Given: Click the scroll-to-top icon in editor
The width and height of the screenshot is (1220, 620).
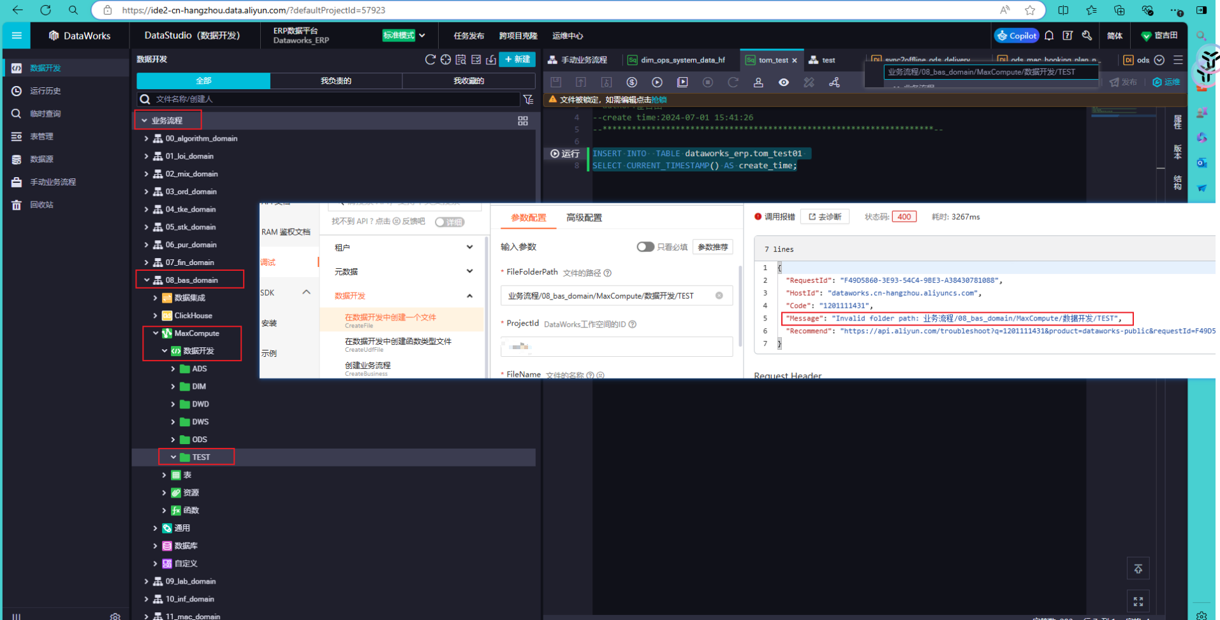Looking at the screenshot, I should pos(1138,569).
